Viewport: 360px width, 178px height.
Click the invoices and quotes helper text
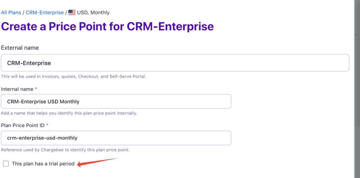point(74,77)
